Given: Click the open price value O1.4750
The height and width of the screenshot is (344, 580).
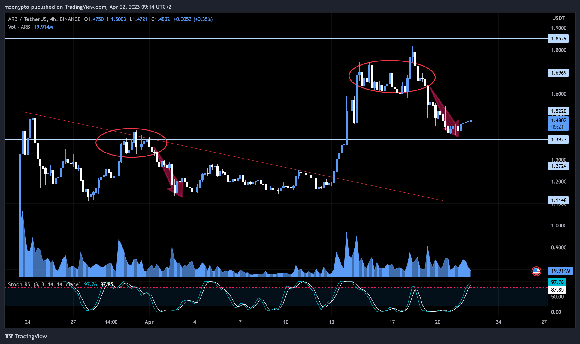Looking at the screenshot, I should click(x=94, y=19).
